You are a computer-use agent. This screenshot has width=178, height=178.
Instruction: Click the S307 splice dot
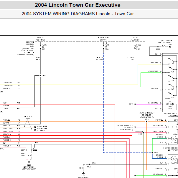click(x=26, y=150)
